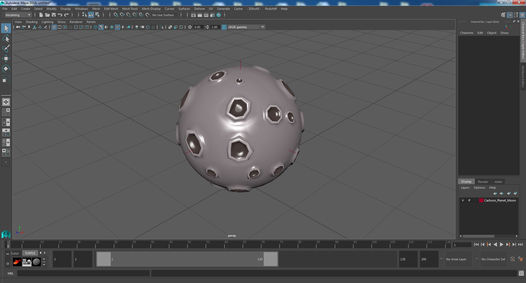
Task: Open Options menu in Layer Editor
Action: tap(479, 188)
